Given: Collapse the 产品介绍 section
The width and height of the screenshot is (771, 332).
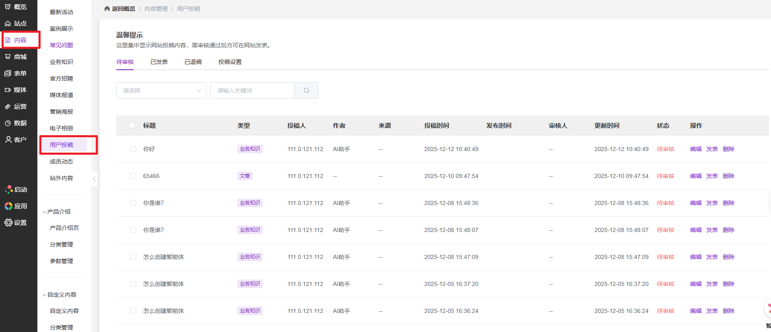Looking at the screenshot, I should point(44,212).
